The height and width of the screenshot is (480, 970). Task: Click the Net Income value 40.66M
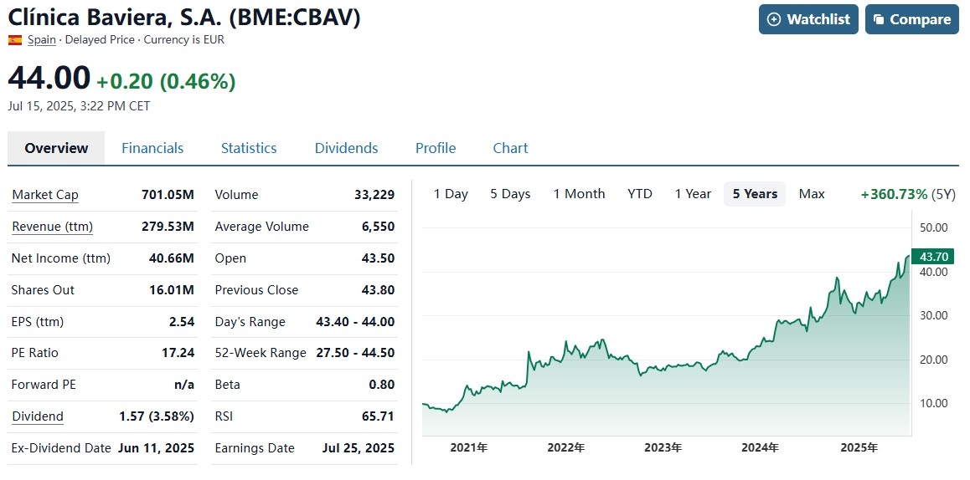click(172, 258)
